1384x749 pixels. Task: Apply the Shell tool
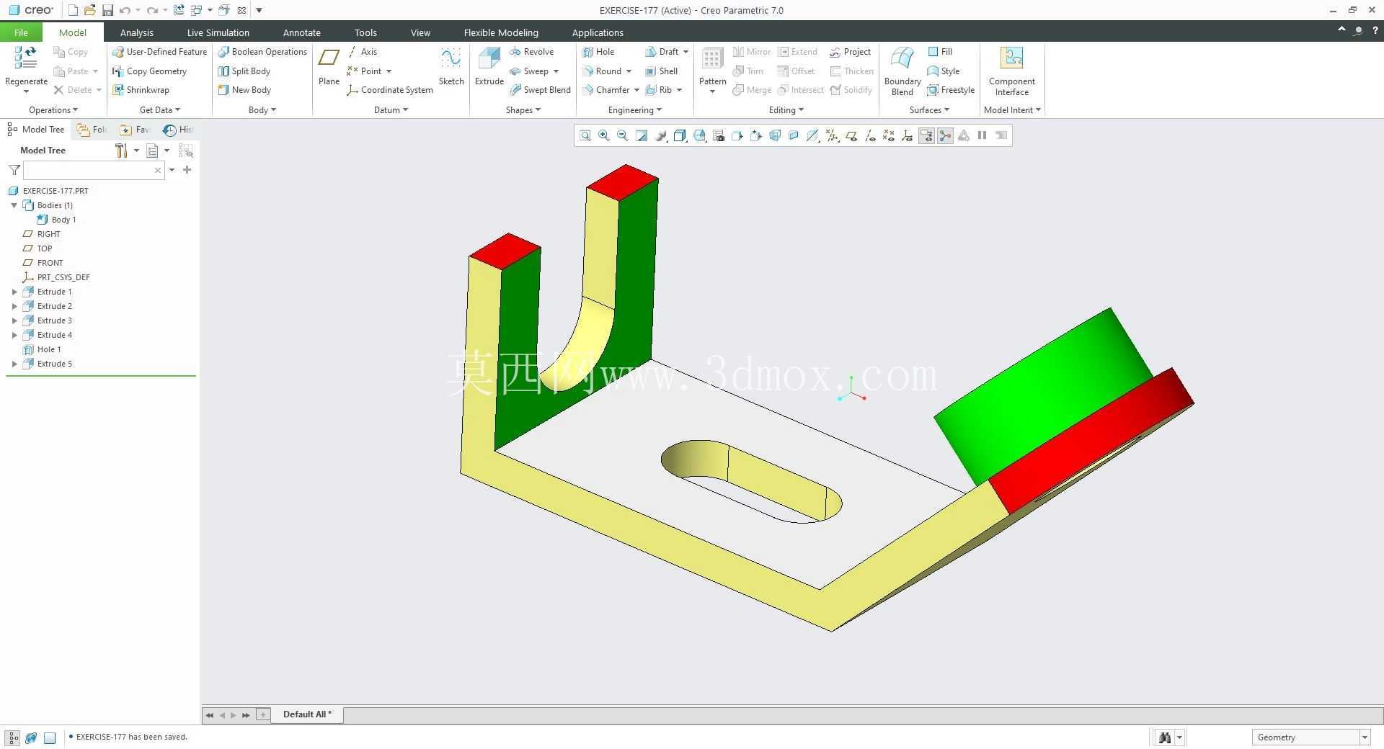662,71
